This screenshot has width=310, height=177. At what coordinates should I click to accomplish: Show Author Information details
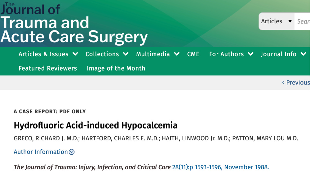pyautogui.click(x=41, y=152)
